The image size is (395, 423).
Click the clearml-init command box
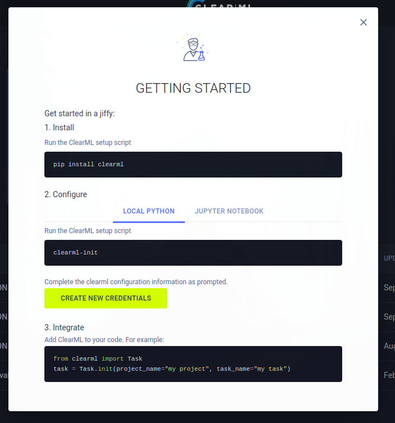[x=193, y=253]
